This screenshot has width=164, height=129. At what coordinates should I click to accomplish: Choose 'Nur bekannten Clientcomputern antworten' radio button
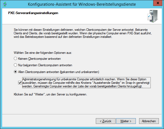tap(15, 65)
